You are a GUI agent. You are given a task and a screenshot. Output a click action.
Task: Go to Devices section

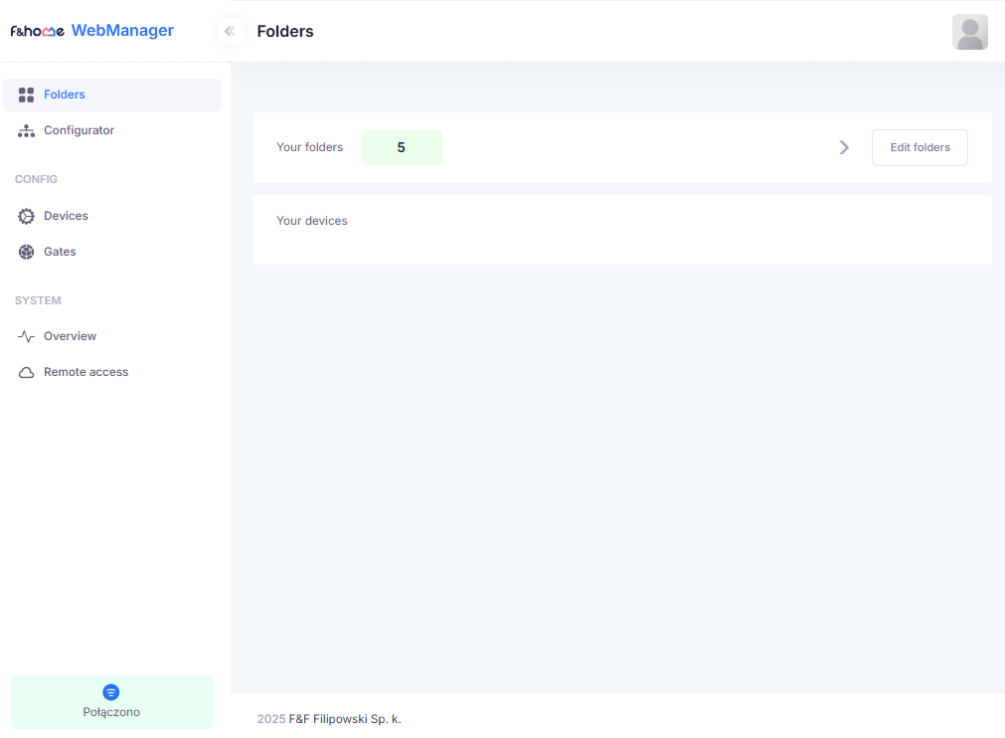coord(112,216)
